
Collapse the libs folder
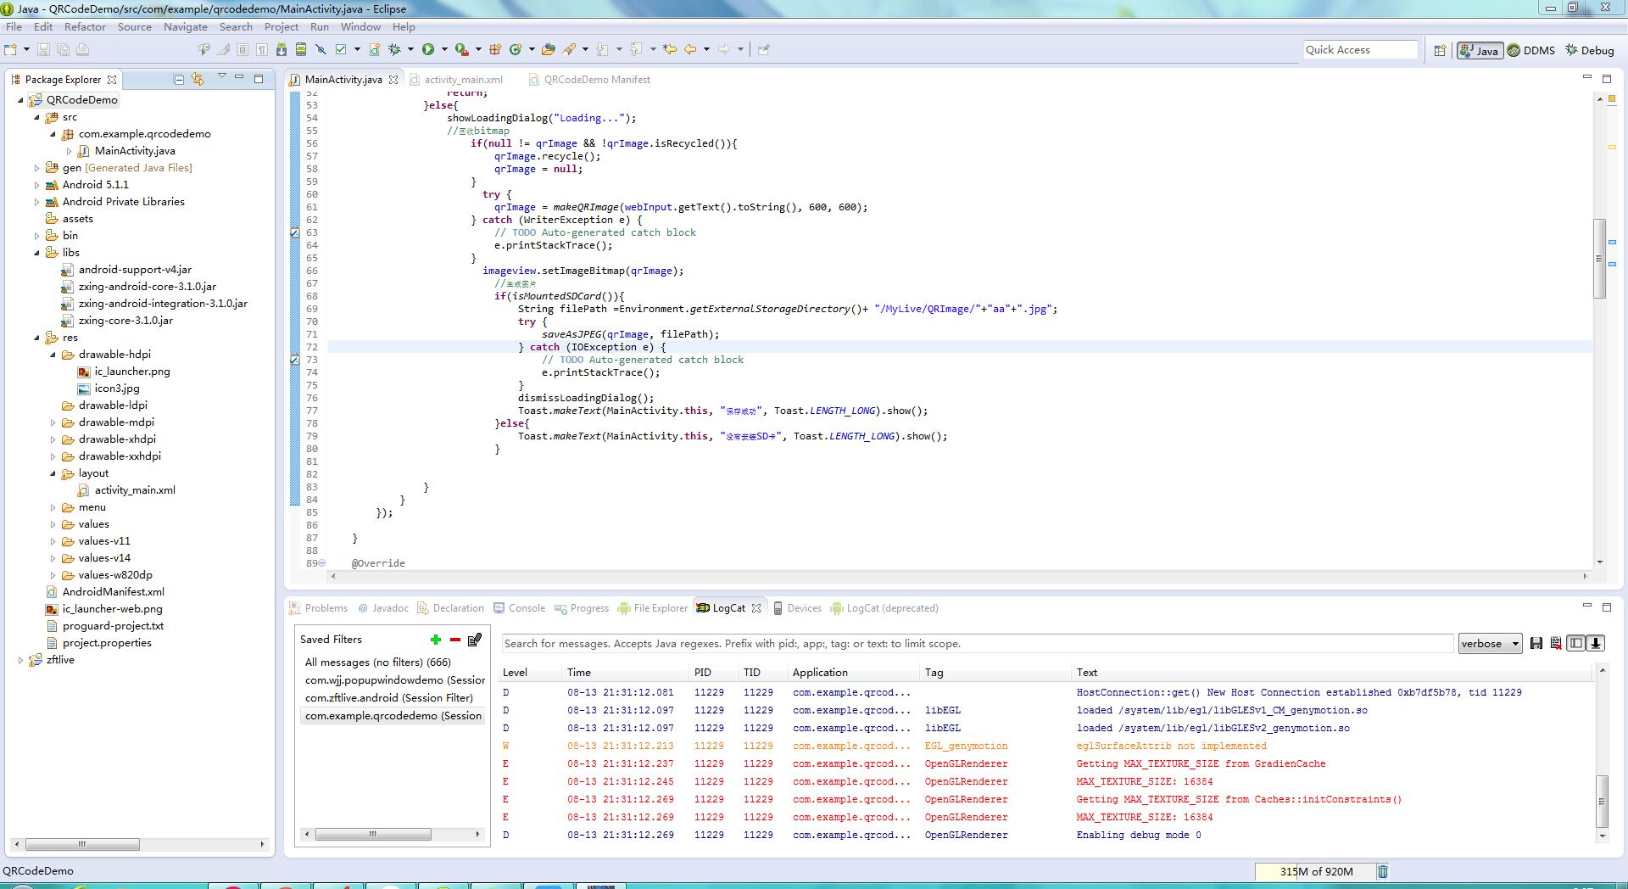[36, 253]
